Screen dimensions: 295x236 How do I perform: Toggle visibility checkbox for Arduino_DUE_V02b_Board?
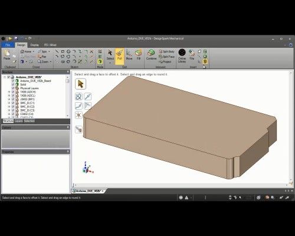13,81
